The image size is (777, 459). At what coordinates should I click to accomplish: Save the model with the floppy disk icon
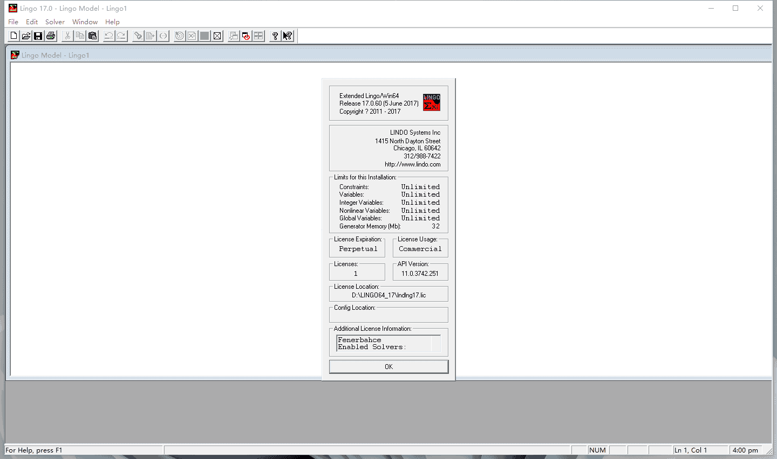(x=38, y=36)
